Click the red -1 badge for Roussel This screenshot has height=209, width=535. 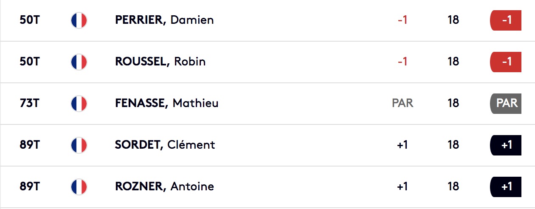pos(506,62)
